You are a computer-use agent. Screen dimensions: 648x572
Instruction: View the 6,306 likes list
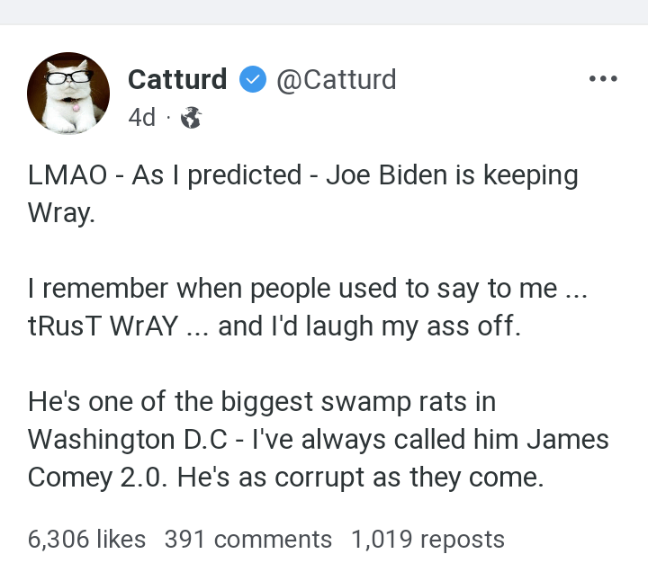click(x=86, y=539)
